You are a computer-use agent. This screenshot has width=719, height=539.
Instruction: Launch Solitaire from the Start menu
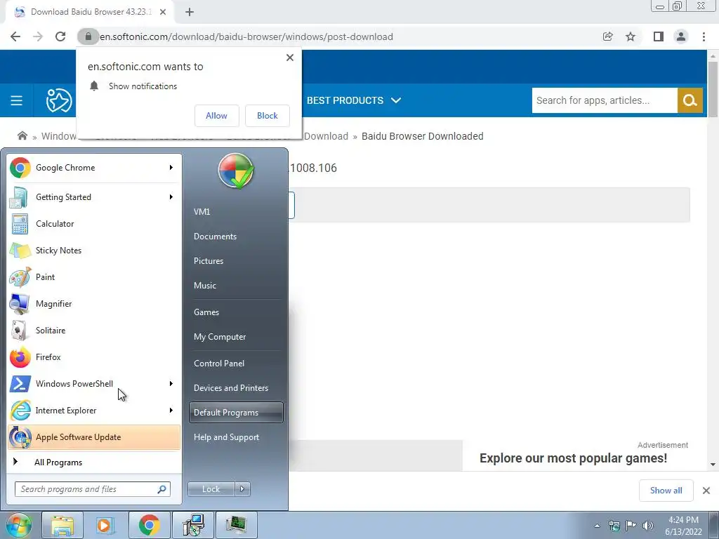94,330
